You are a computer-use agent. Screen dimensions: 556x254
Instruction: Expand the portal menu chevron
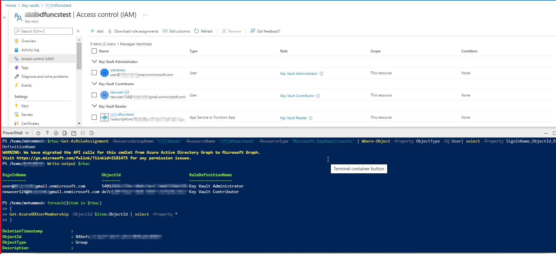[x=4, y=17]
